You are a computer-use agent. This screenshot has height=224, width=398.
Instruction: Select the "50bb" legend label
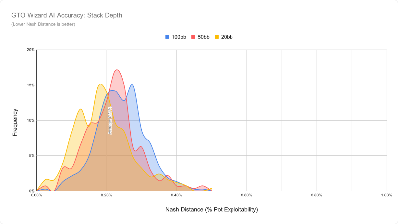pos(203,37)
